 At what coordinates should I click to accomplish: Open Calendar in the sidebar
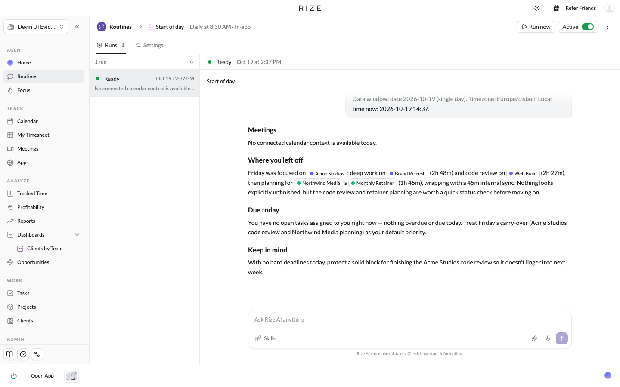coord(44,121)
